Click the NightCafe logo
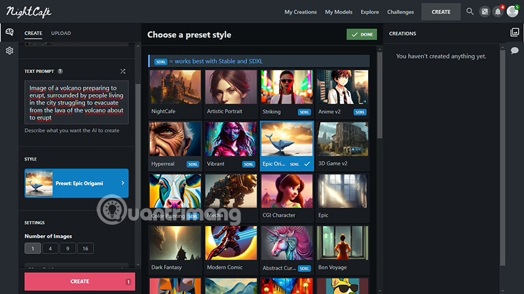 click(x=29, y=12)
